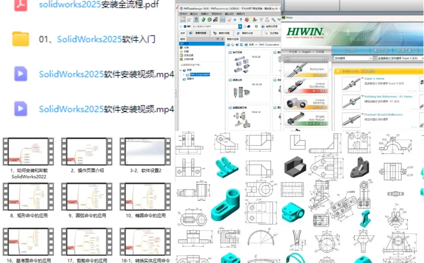Open video thumbnail 10、椭圆命令的应用
The height and width of the screenshot is (263, 424).
[x=145, y=197]
